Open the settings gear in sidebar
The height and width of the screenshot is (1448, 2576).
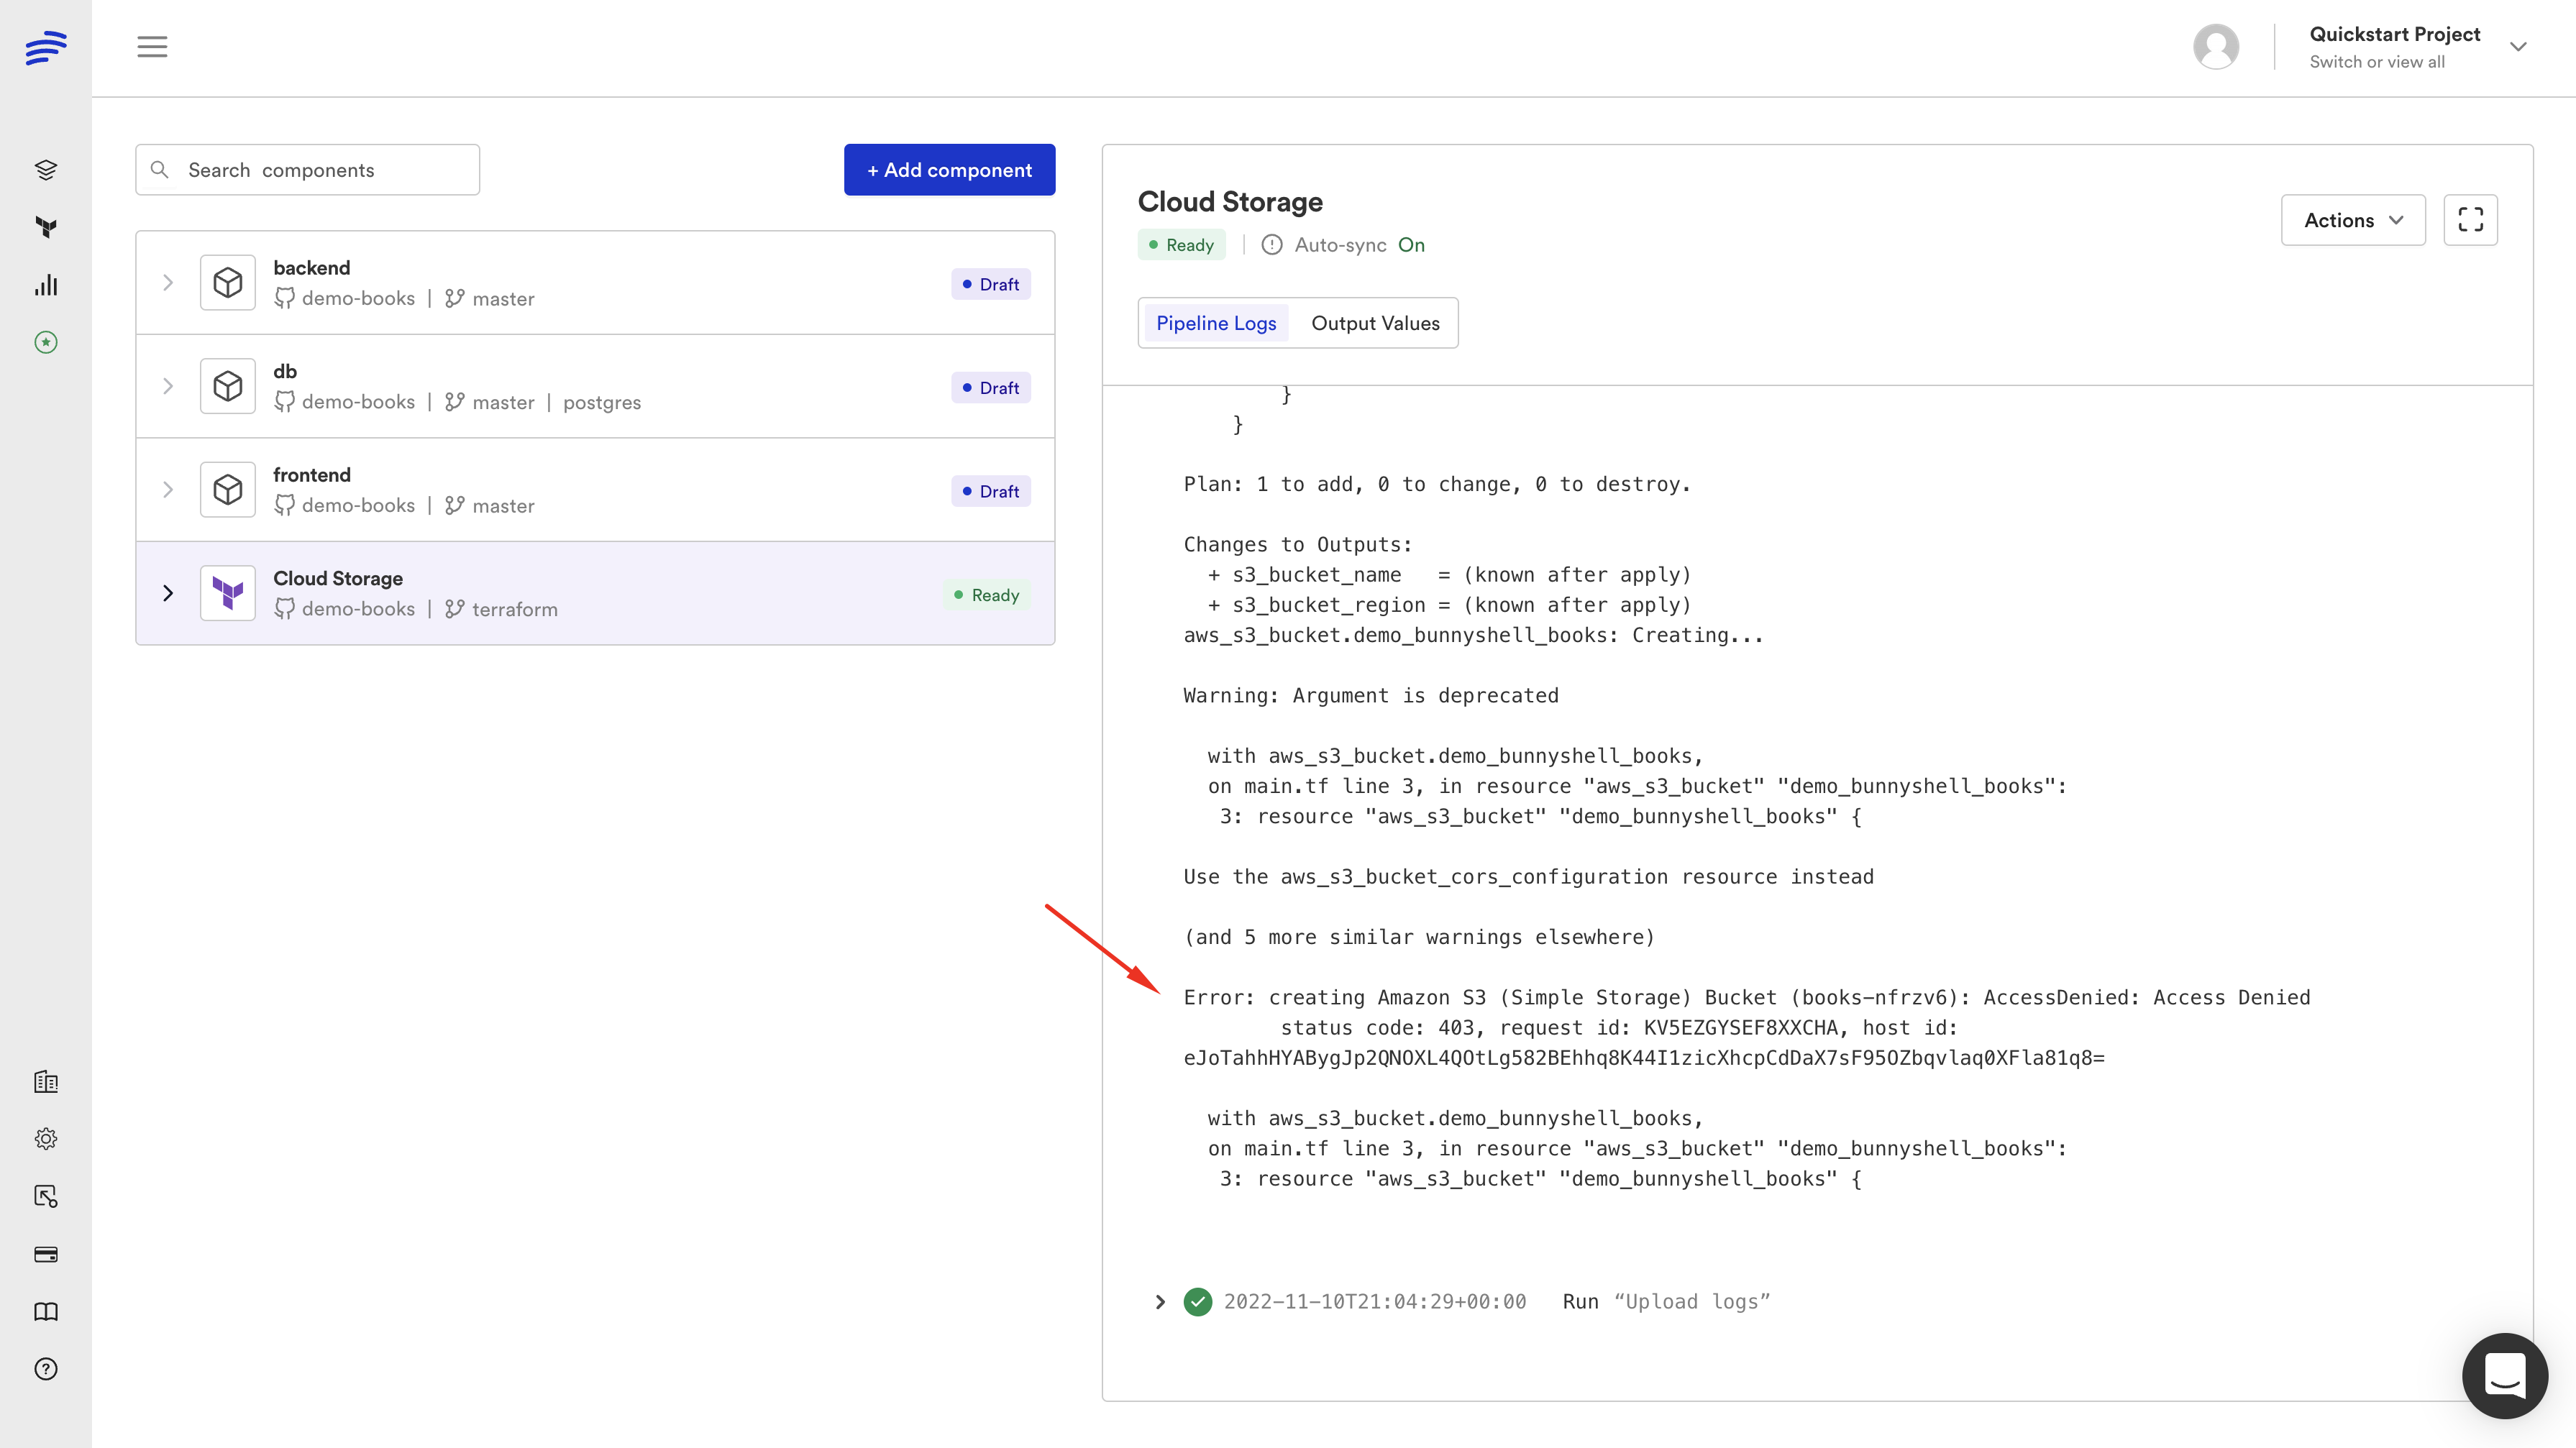point(46,1139)
